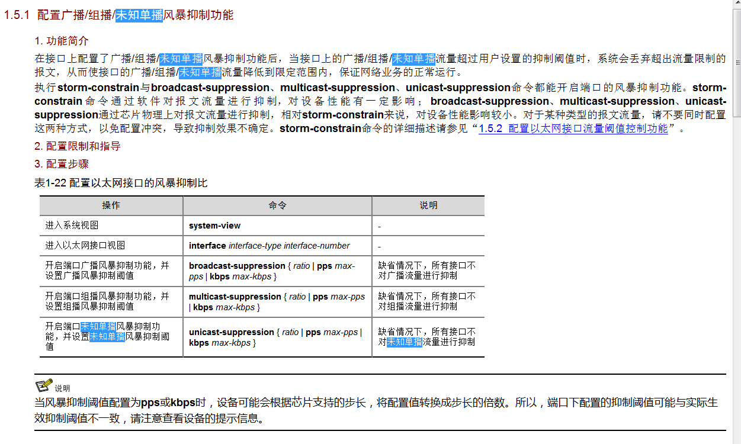Click the 说明 column header in table
Image resolution: width=741 pixels, height=444 pixels.
428,205
